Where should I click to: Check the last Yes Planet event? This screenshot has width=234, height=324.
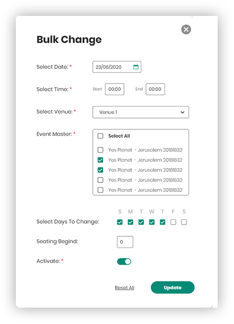pyautogui.click(x=100, y=190)
